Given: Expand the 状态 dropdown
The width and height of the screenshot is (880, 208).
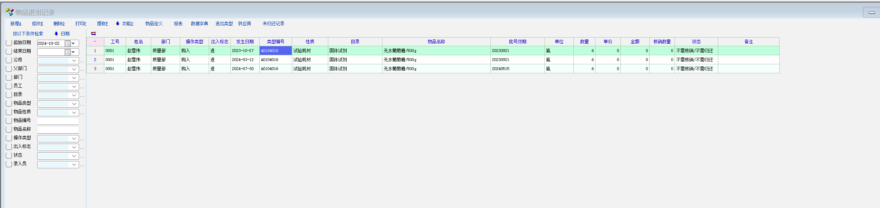Looking at the screenshot, I should [x=74, y=156].
